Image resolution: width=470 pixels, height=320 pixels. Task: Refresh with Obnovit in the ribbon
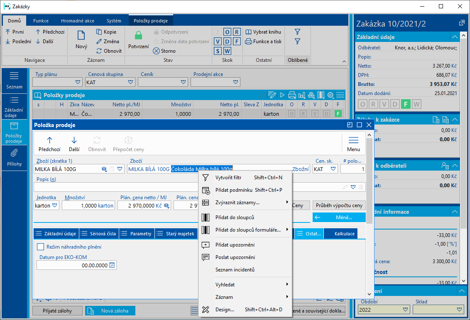coord(109,51)
